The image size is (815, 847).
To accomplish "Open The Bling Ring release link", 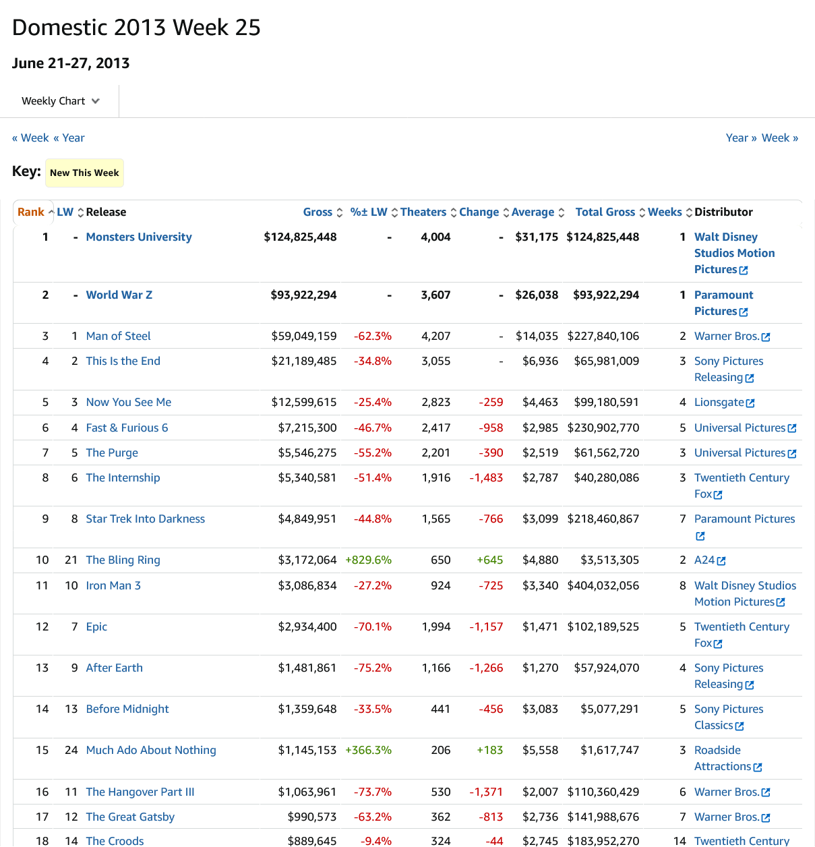I will (x=123, y=560).
